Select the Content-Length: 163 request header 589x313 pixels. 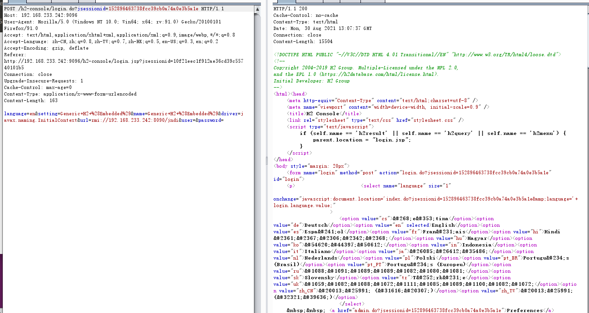click(x=31, y=101)
